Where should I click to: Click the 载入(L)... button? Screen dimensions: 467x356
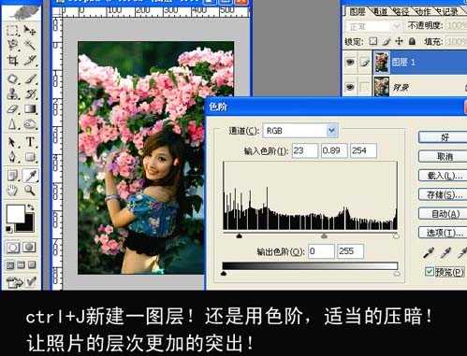[x=443, y=176]
